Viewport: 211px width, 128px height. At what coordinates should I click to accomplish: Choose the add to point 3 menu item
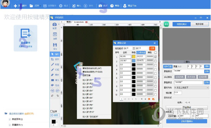click(x=88, y=87)
